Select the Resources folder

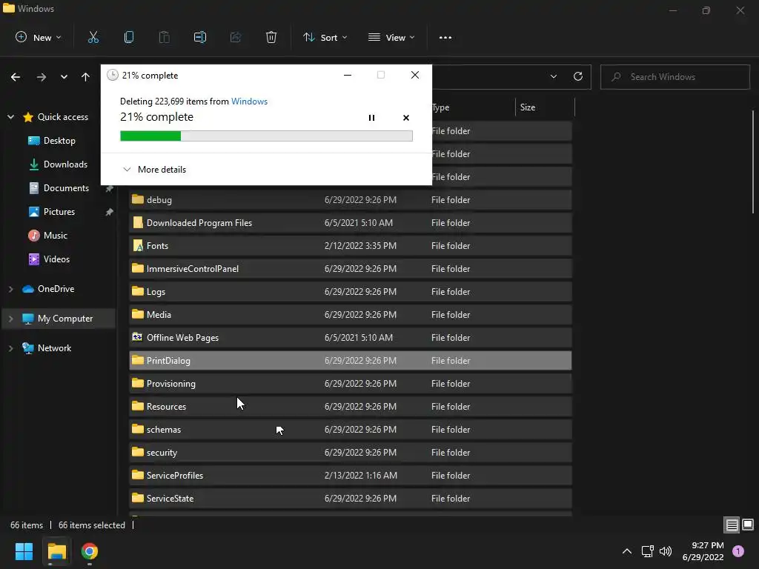[351, 407]
